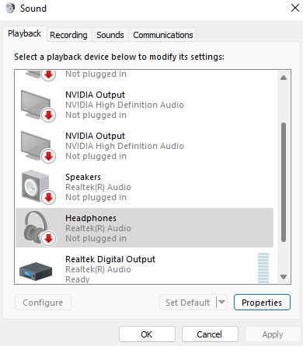Viewport: 303px width, 346px height.
Task: Click 'Realtek(R) Audio' under Realtek Digital Output
Action: pyautogui.click(x=98, y=269)
